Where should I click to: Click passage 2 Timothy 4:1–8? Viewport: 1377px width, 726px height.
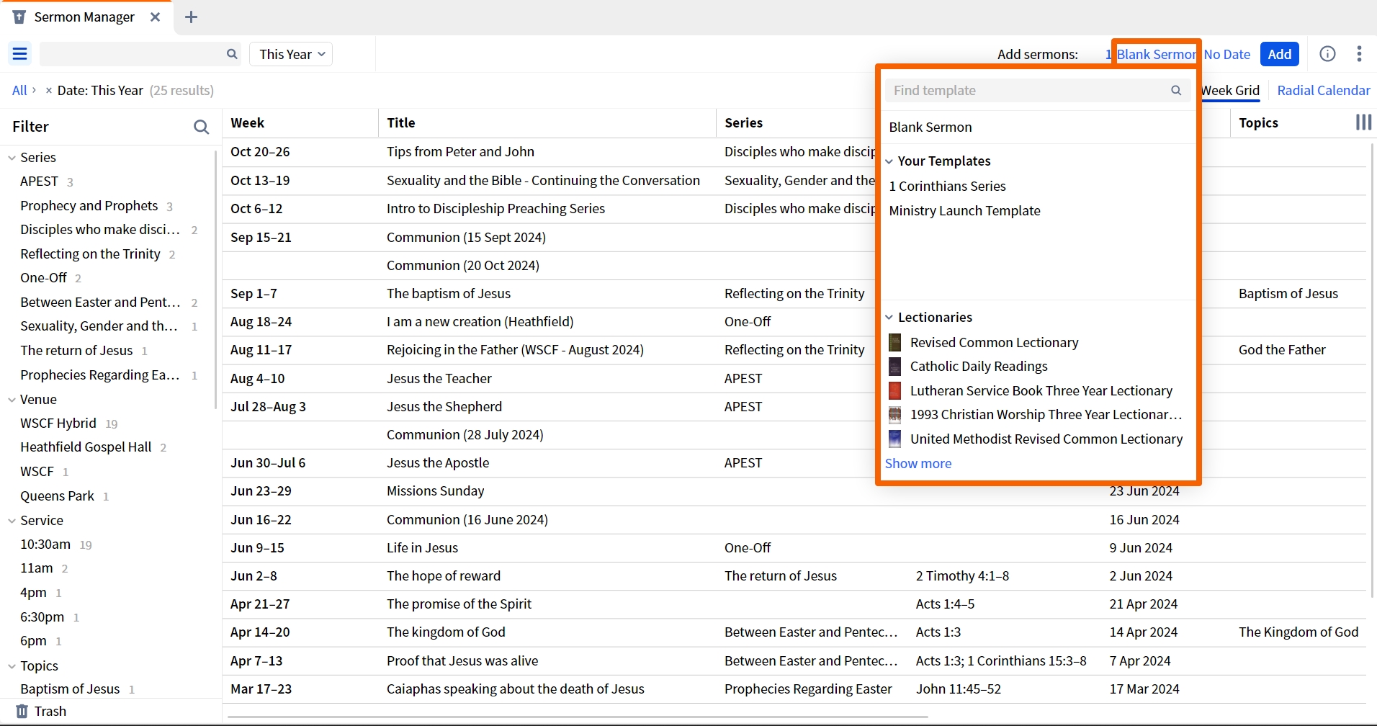click(962, 576)
